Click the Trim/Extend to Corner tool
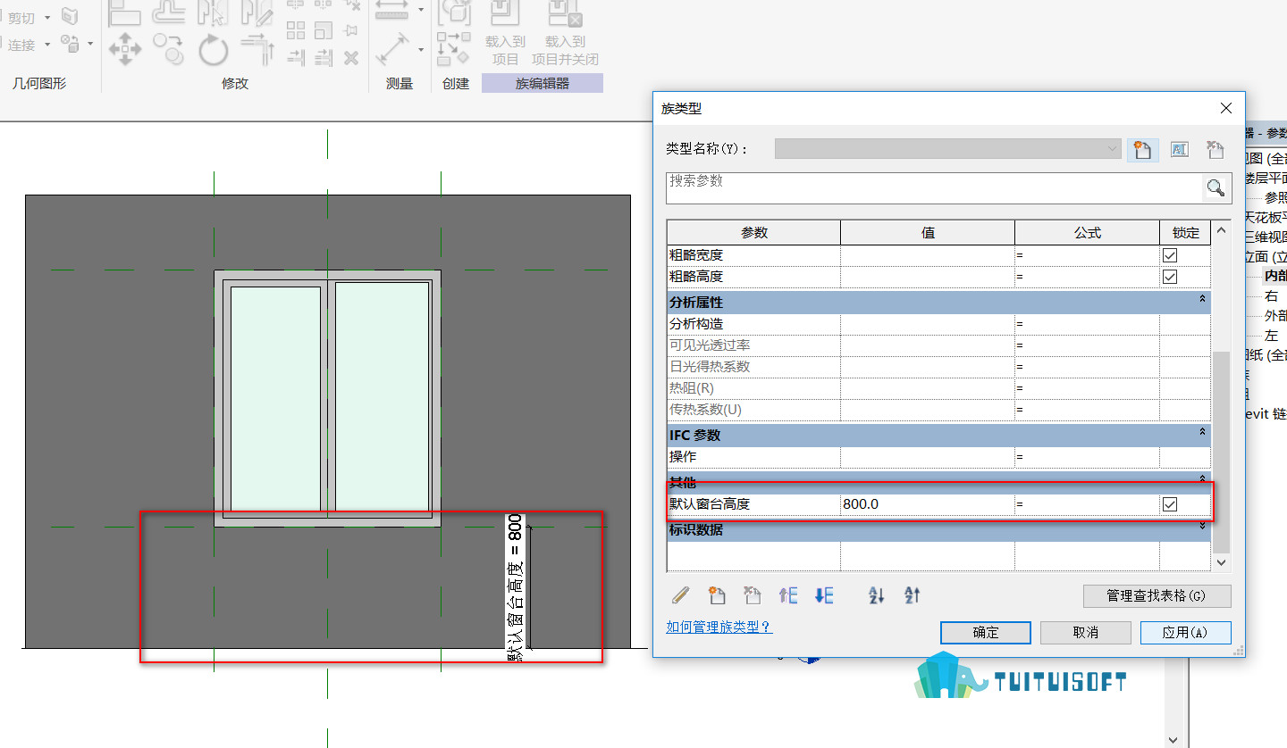This screenshot has height=748, width=1287. point(257,49)
